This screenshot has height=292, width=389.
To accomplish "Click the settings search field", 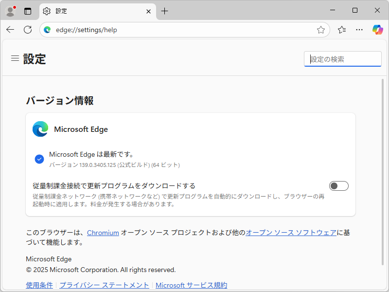I will click(x=342, y=59).
